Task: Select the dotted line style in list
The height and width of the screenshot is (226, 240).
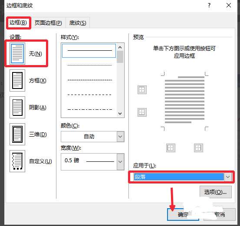Action: click(89, 65)
